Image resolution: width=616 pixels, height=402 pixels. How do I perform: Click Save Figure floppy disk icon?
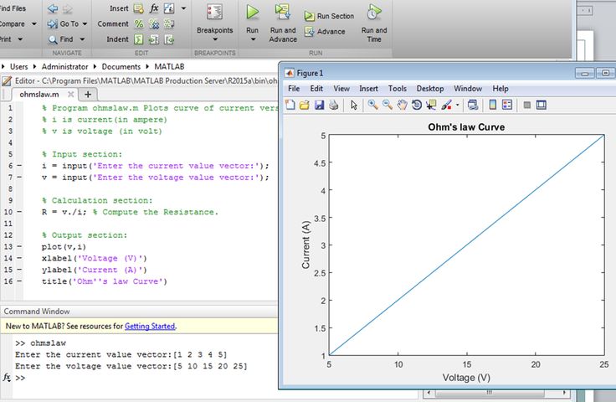point(319,105)
